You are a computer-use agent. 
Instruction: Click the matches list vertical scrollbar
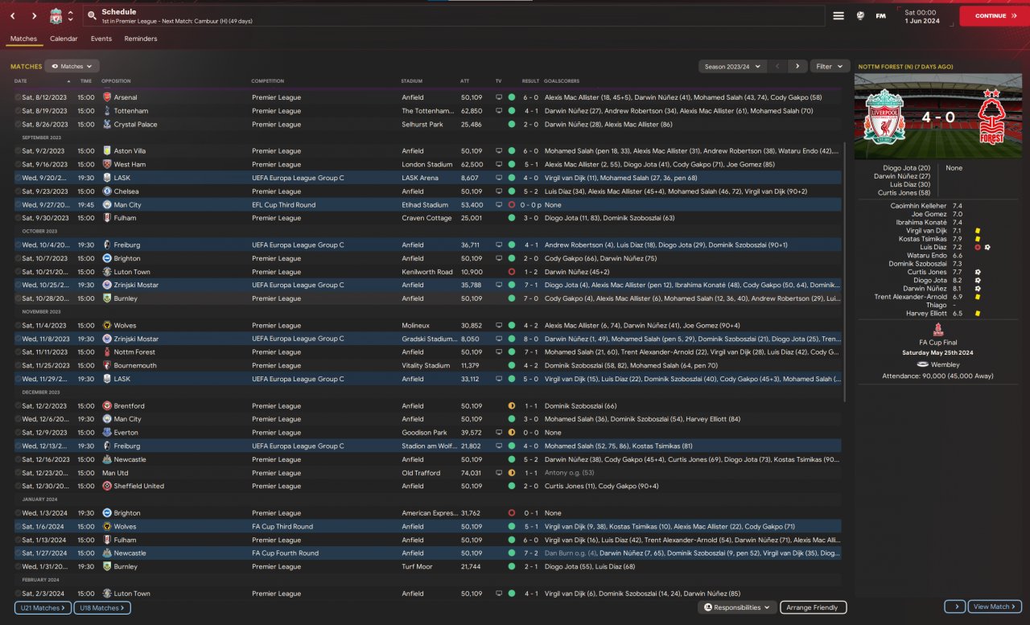tap(844, 273)
